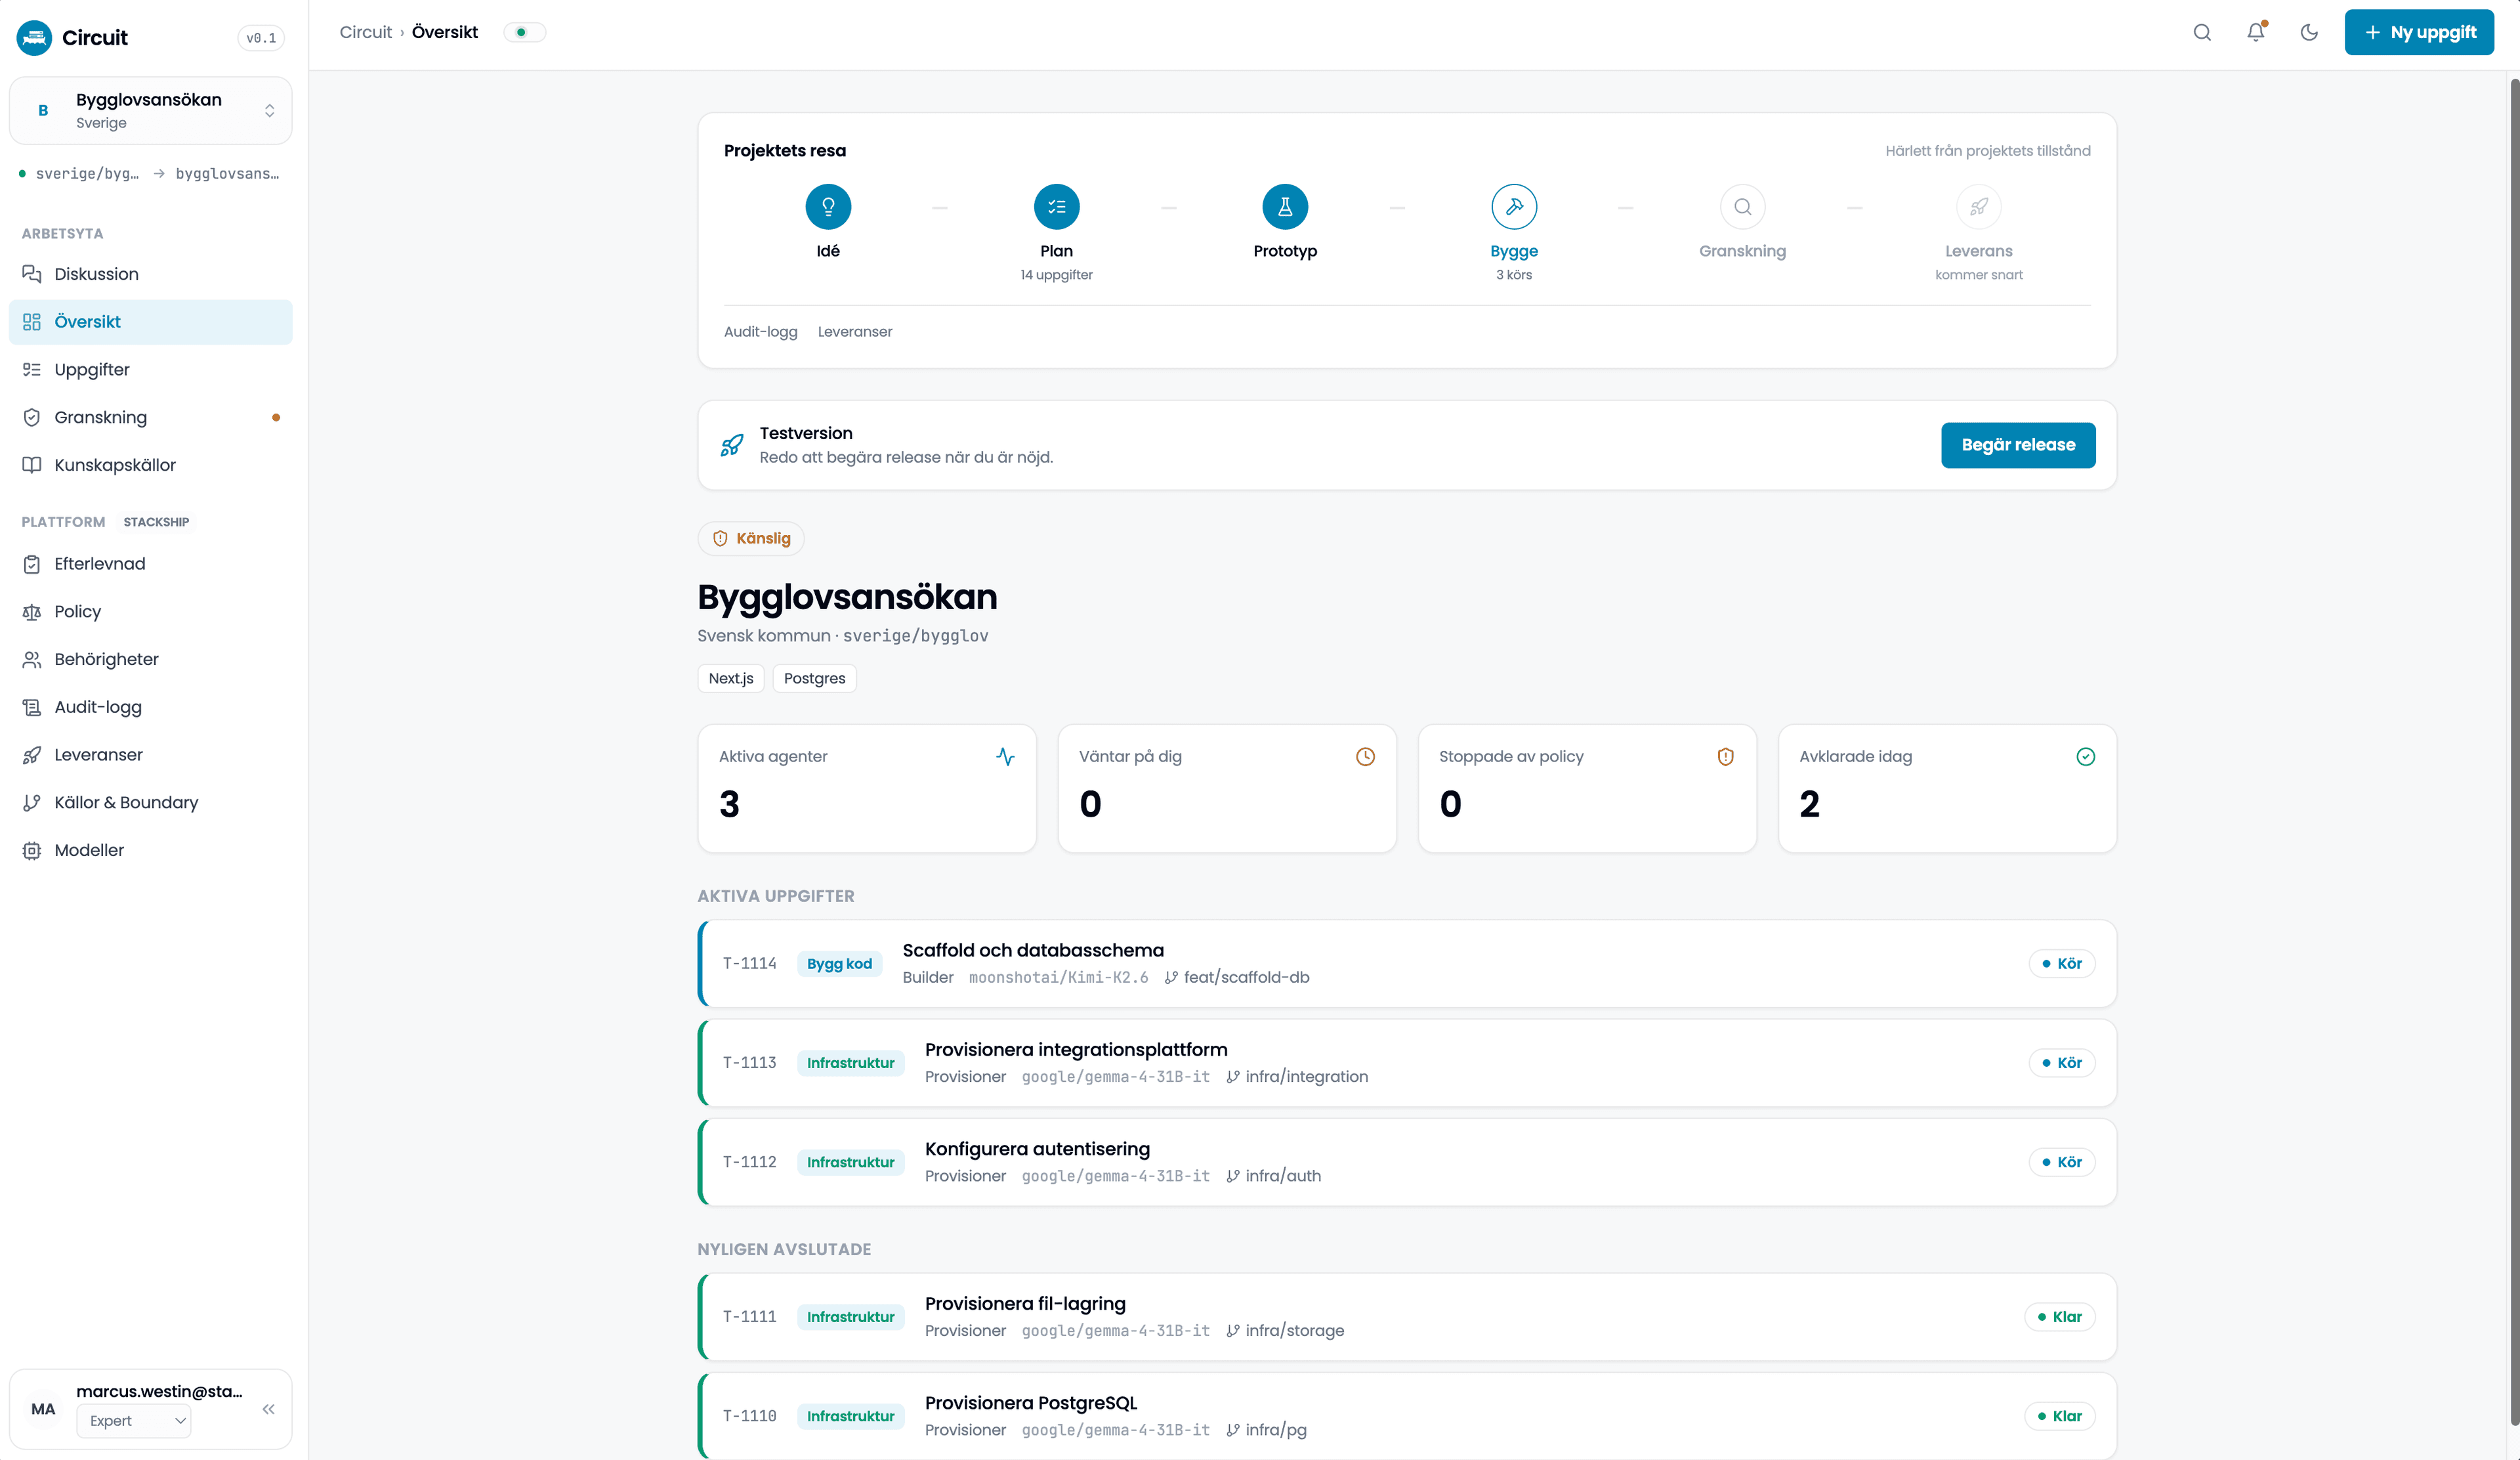2520x1460 pixels.
Task: Open Efterlevnad in sidebar
Action: tap(151, 564)
